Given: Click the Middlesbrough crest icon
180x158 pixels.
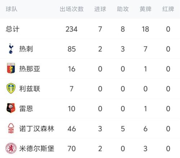Looking at the screenshot, I should 11,148.
